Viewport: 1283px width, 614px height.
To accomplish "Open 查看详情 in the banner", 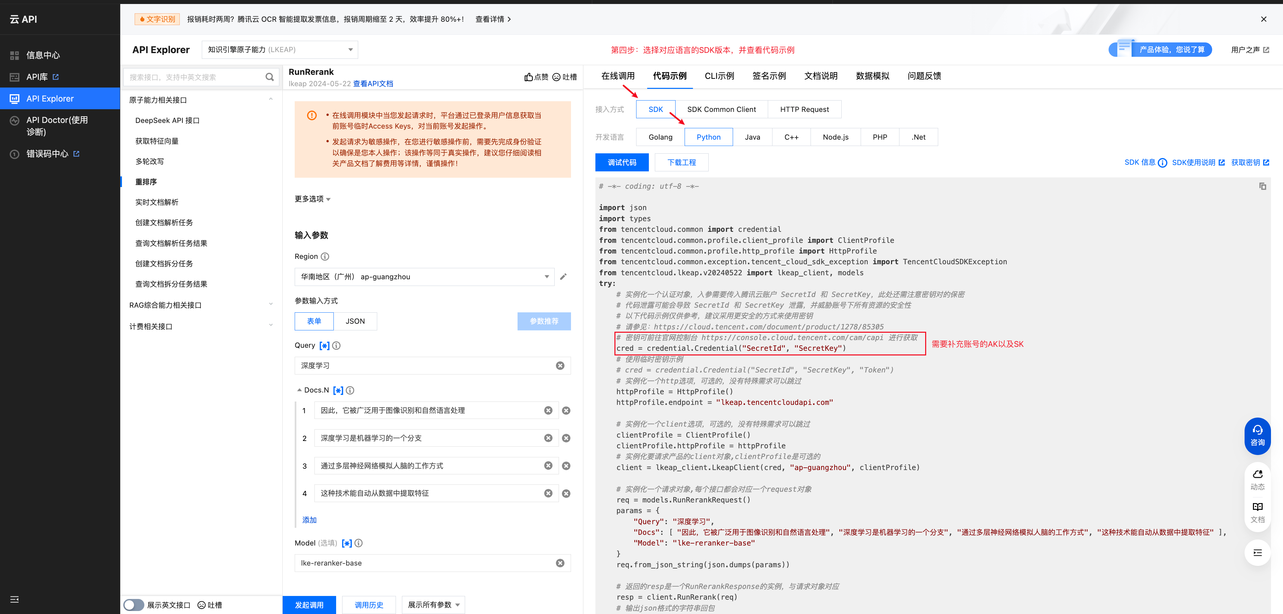I will 493,19.
